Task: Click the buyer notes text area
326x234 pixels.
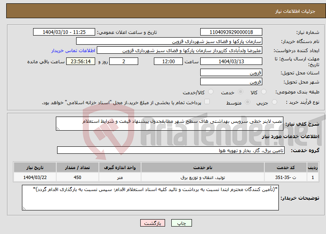Action: click(x=150, y=198)
